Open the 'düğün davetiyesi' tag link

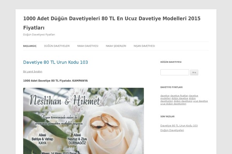pyautogui.click(x=183, y=101)
